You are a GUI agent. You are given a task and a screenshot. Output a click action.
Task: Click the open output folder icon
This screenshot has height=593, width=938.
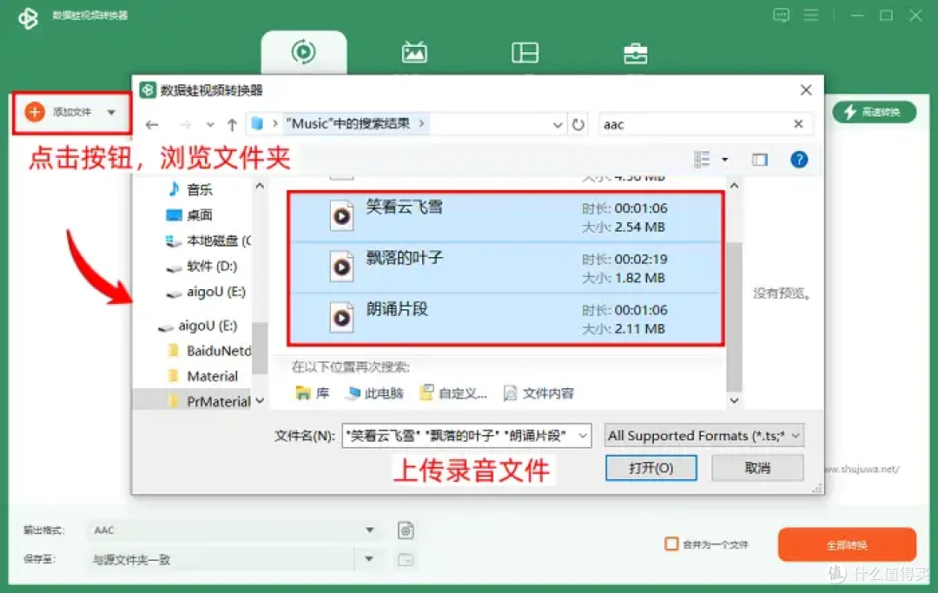point(406,559)
